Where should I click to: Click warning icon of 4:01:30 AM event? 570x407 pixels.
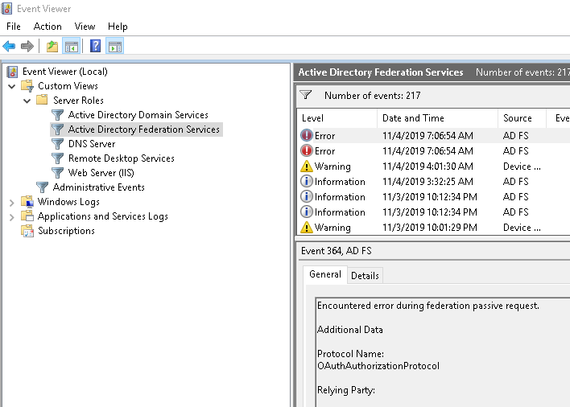click(x=307, y=166)
